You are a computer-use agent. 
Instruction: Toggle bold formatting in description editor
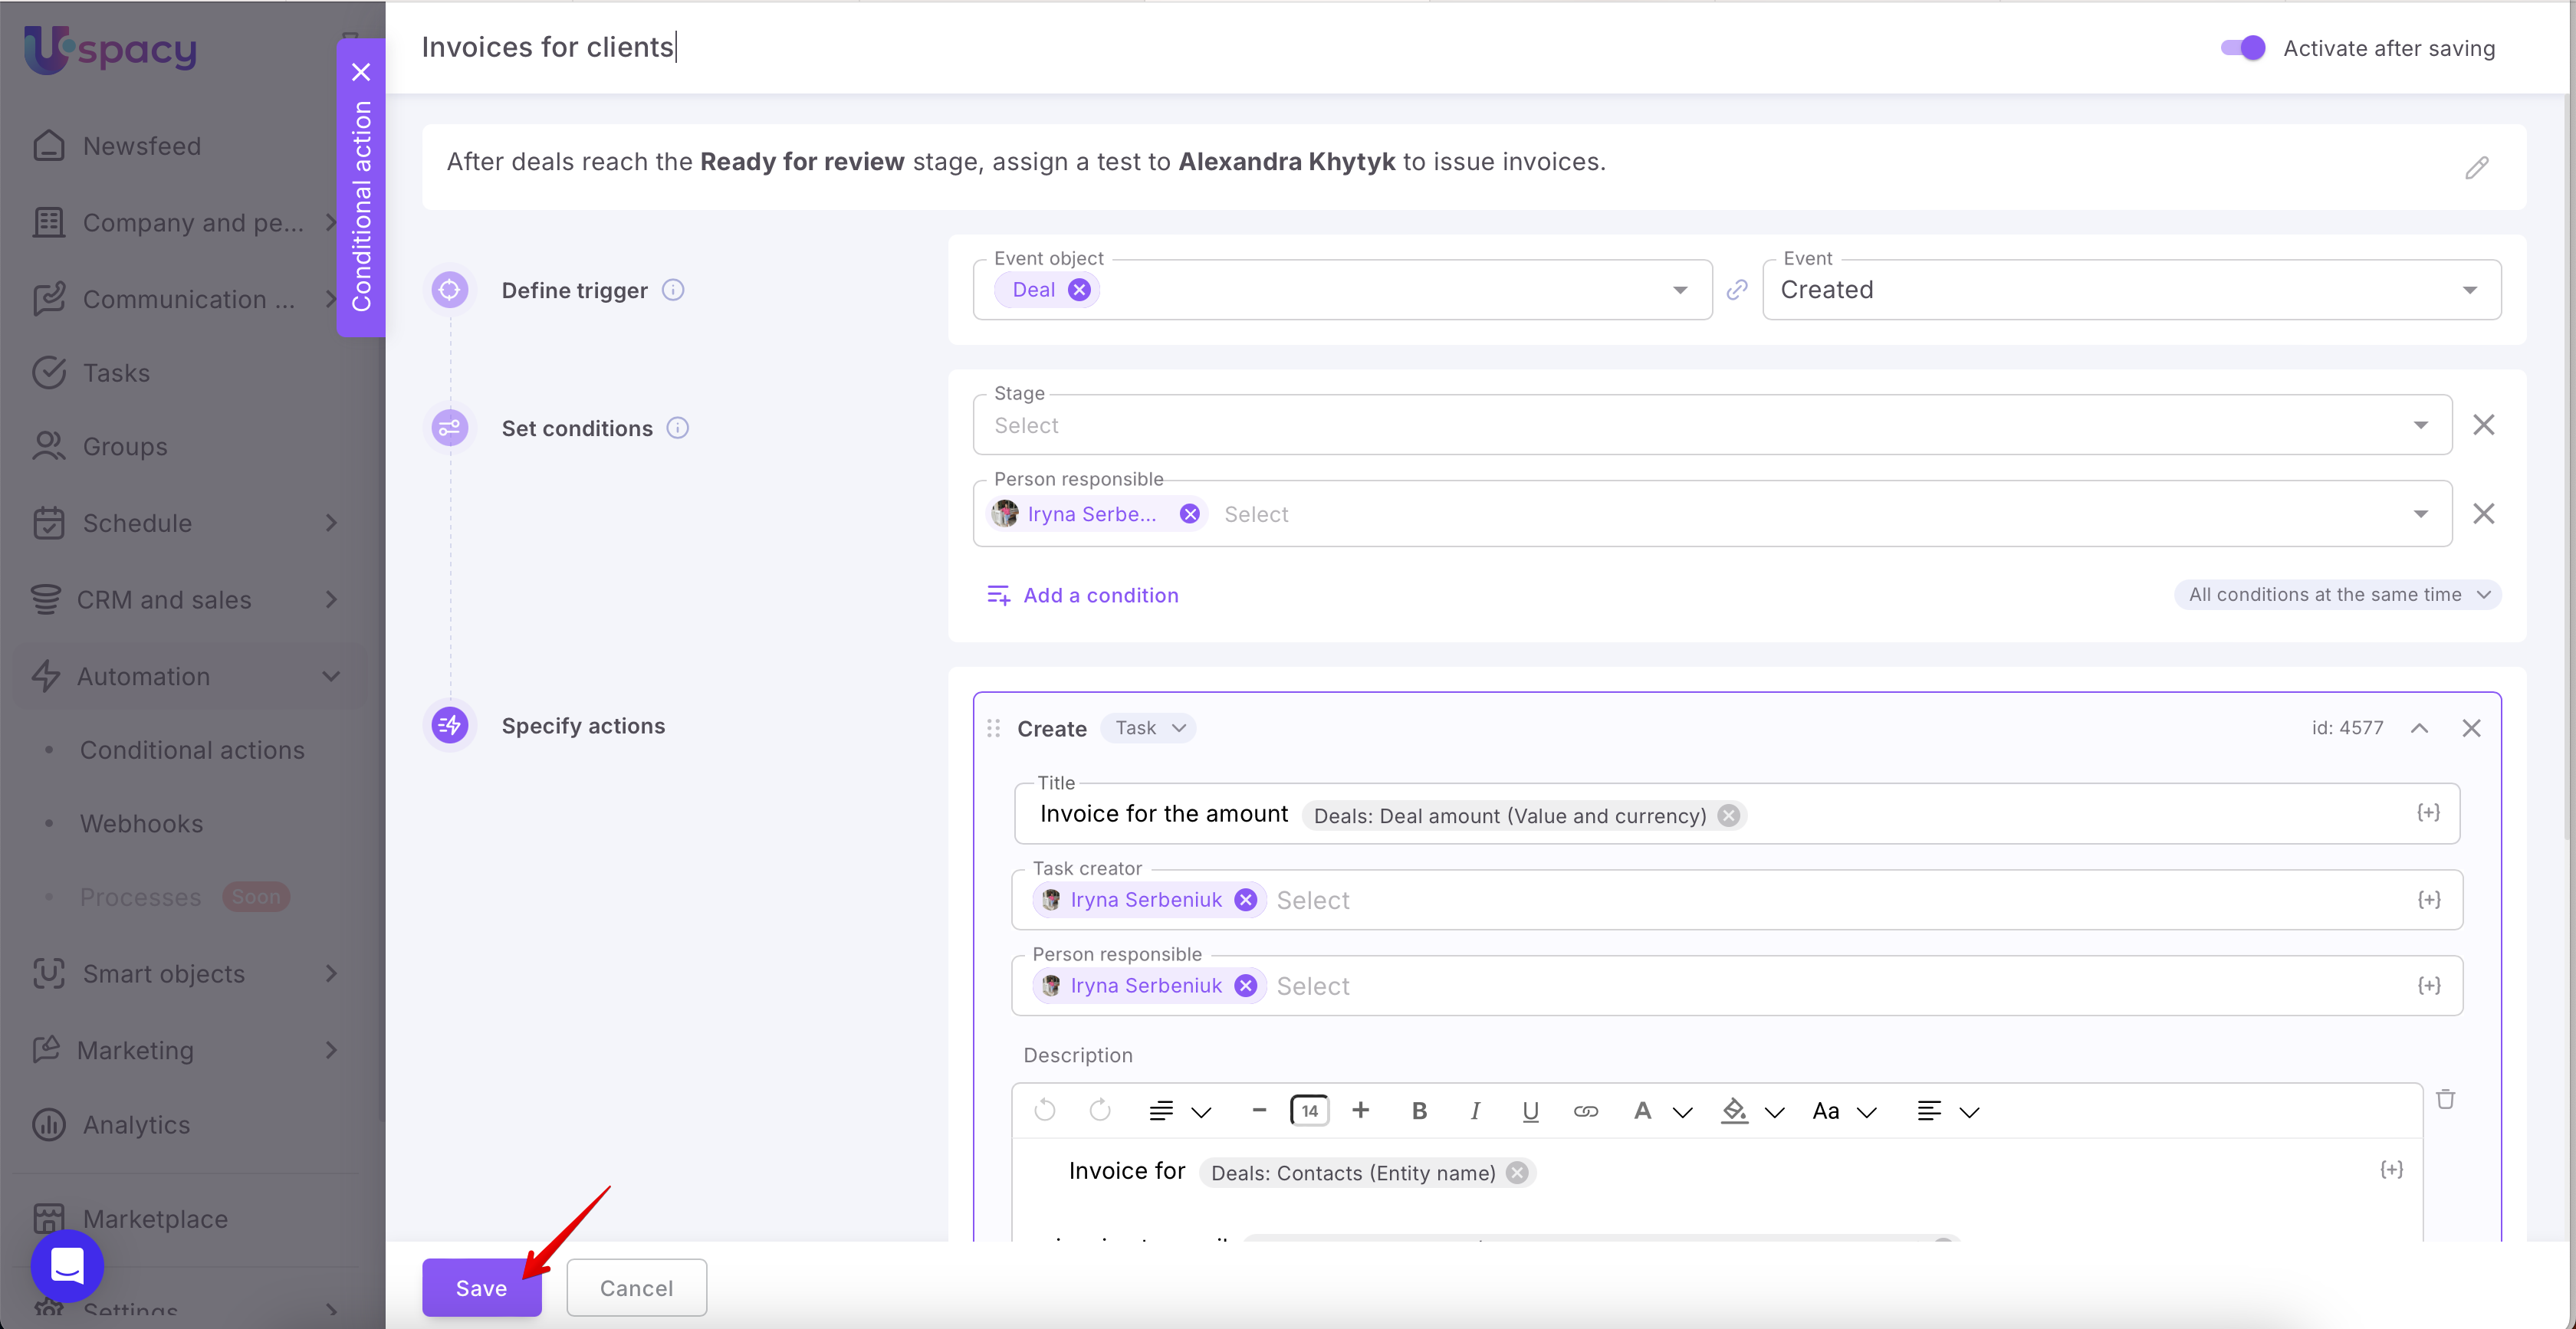[1418, 1111]
